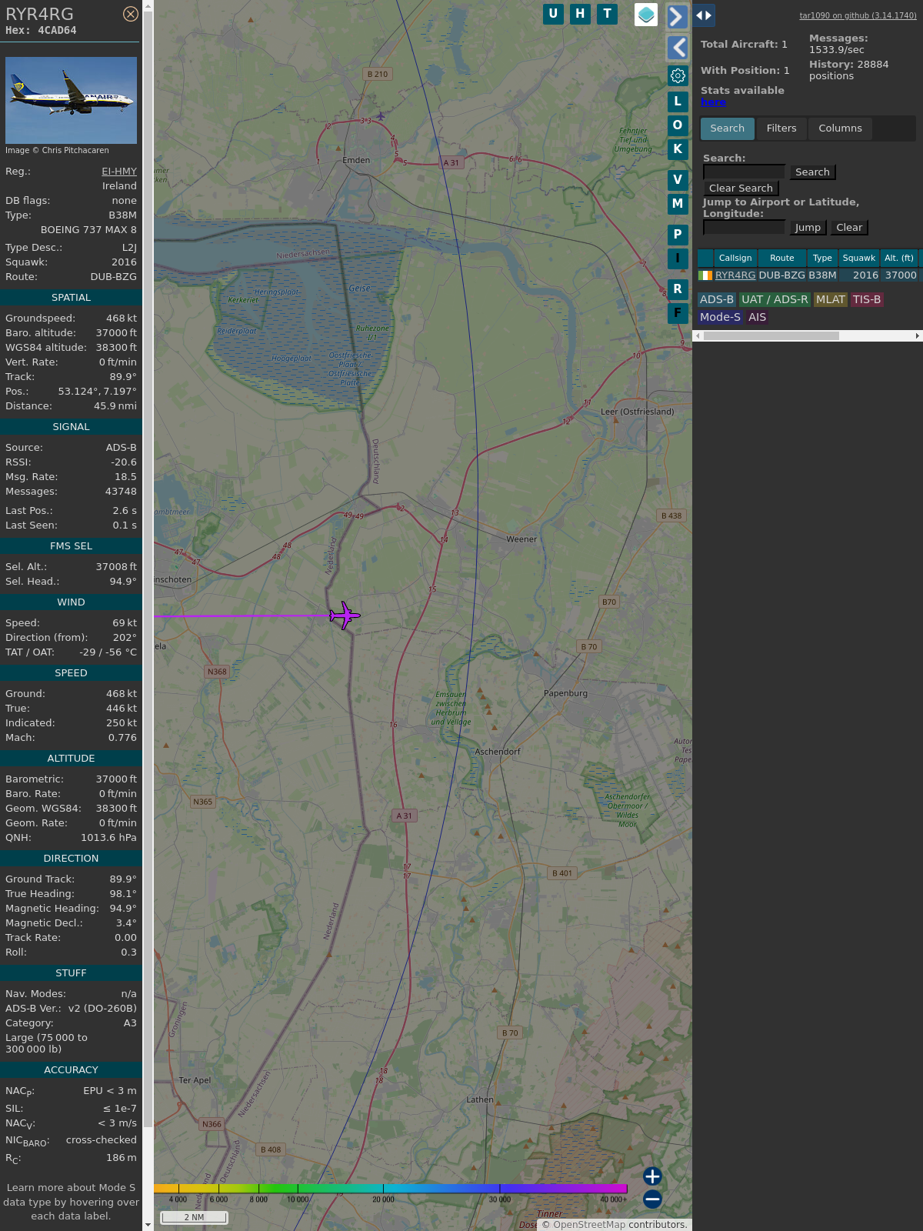Click the Search button
The width and height of the screenshot is (923, 1231).
[x=812, y=172]
